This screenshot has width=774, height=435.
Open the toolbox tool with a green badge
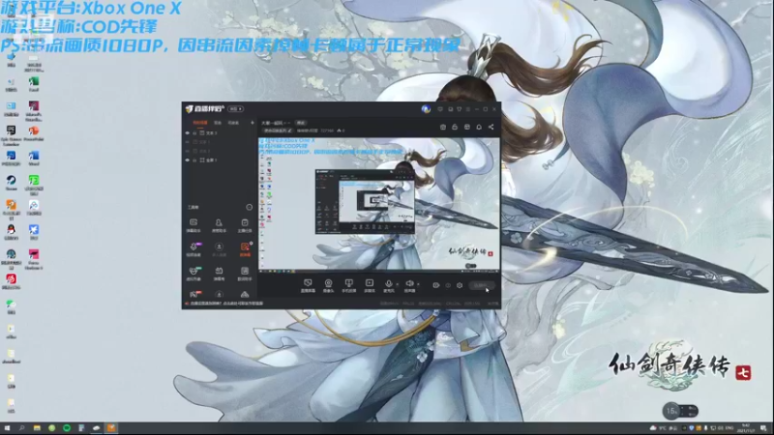pos(193,274)
